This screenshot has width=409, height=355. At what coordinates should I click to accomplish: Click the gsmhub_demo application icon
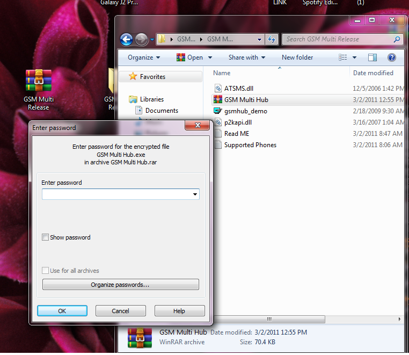point(218,111)
